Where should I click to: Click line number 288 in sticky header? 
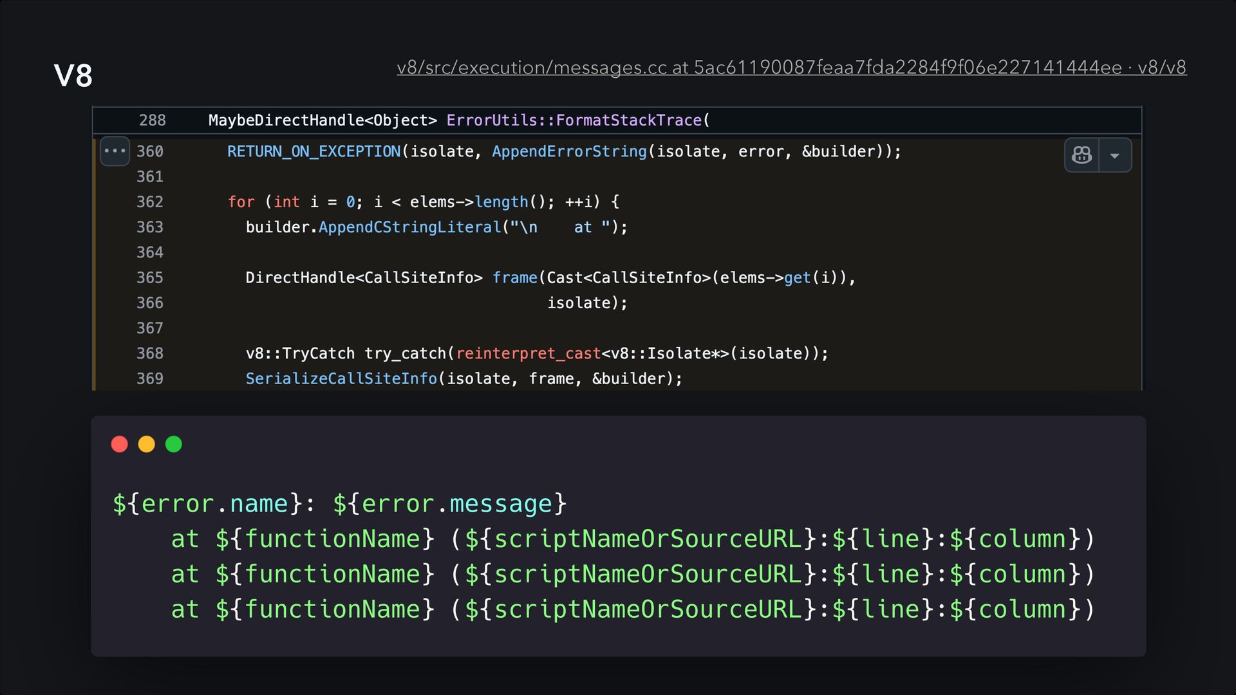tap(153, 120)
